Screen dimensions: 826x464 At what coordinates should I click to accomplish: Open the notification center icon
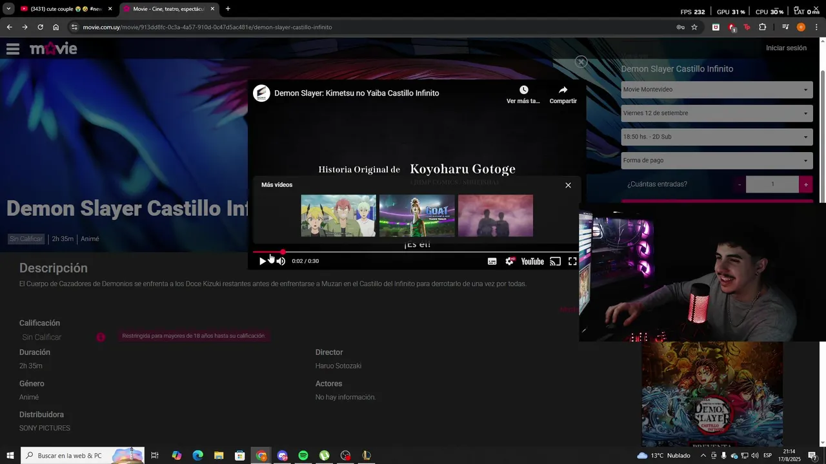point(812,456)
